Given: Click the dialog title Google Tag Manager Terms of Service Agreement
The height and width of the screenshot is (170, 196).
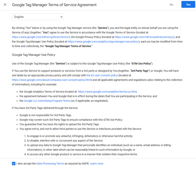Looking at the screenshot, I should tap(54, 5).
